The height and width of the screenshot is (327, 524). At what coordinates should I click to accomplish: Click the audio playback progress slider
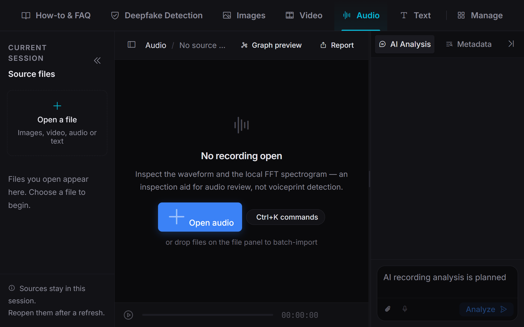207,315
